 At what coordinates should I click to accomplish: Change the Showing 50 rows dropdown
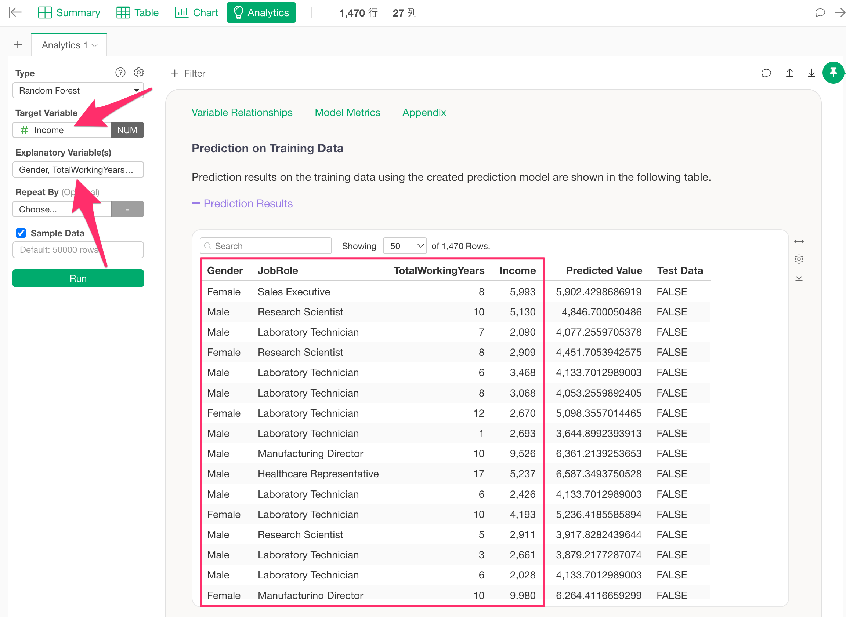(x=405, y=246)
